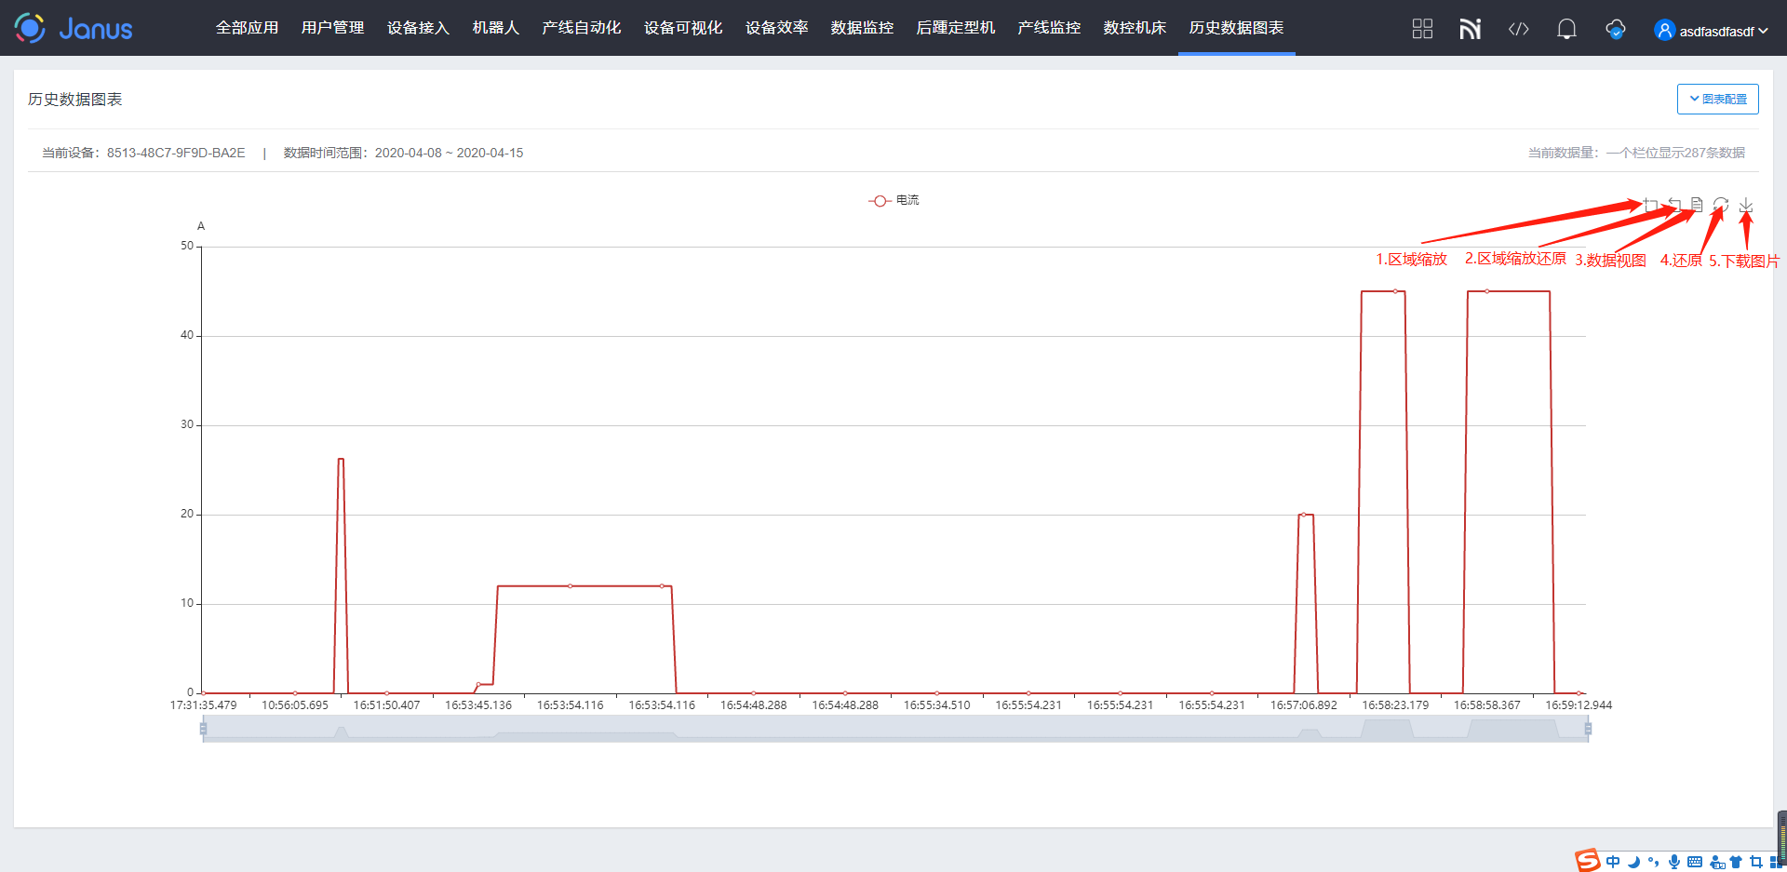
Task: Navigate to 设备可视化
Action: point(683,28)
